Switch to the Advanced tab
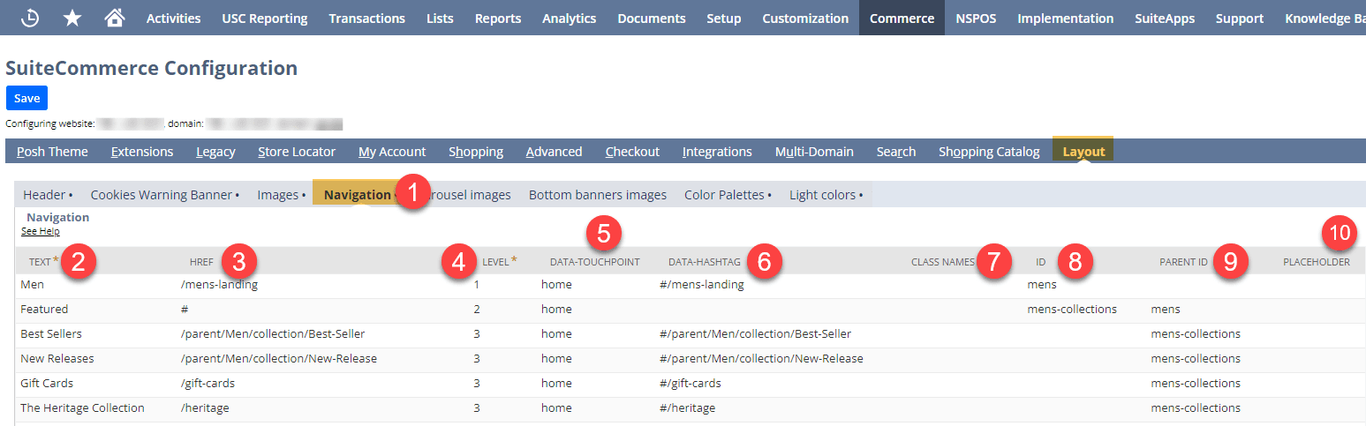This screenshot has height=426, width=1366. tap(554, 152)
